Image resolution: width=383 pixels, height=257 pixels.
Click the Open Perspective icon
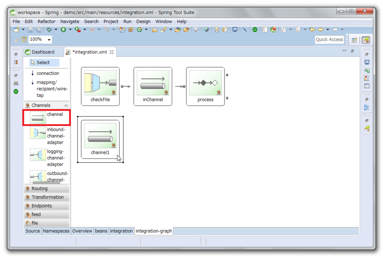355,40
